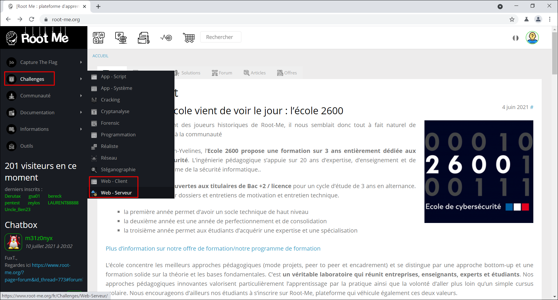Image resolution: width=558 pixels, height=300 pixels.
Task: Open a new browser tab
Action: tap(98, 6)
